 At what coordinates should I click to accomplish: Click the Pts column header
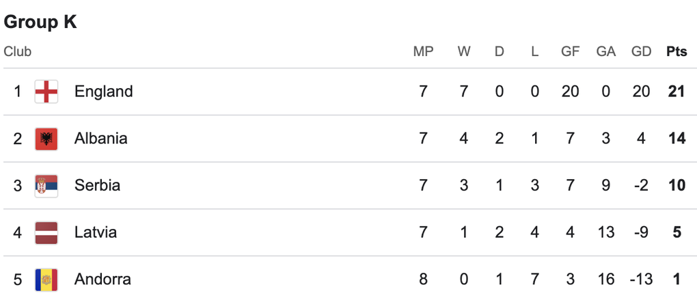(676, 52)
